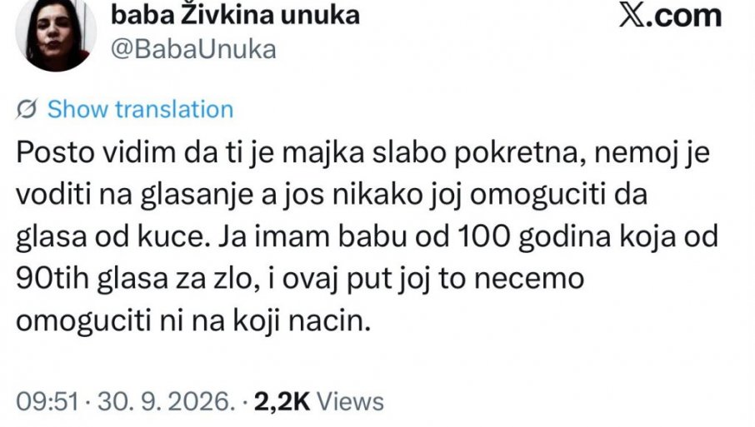This screenshot has width=755, height=427.
Task: Click the Show translation link
Action: [140, 109]
